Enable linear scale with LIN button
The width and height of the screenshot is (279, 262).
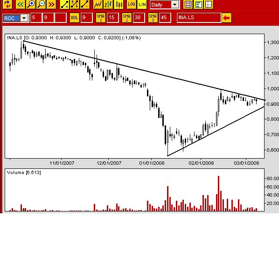coord(142,4)
